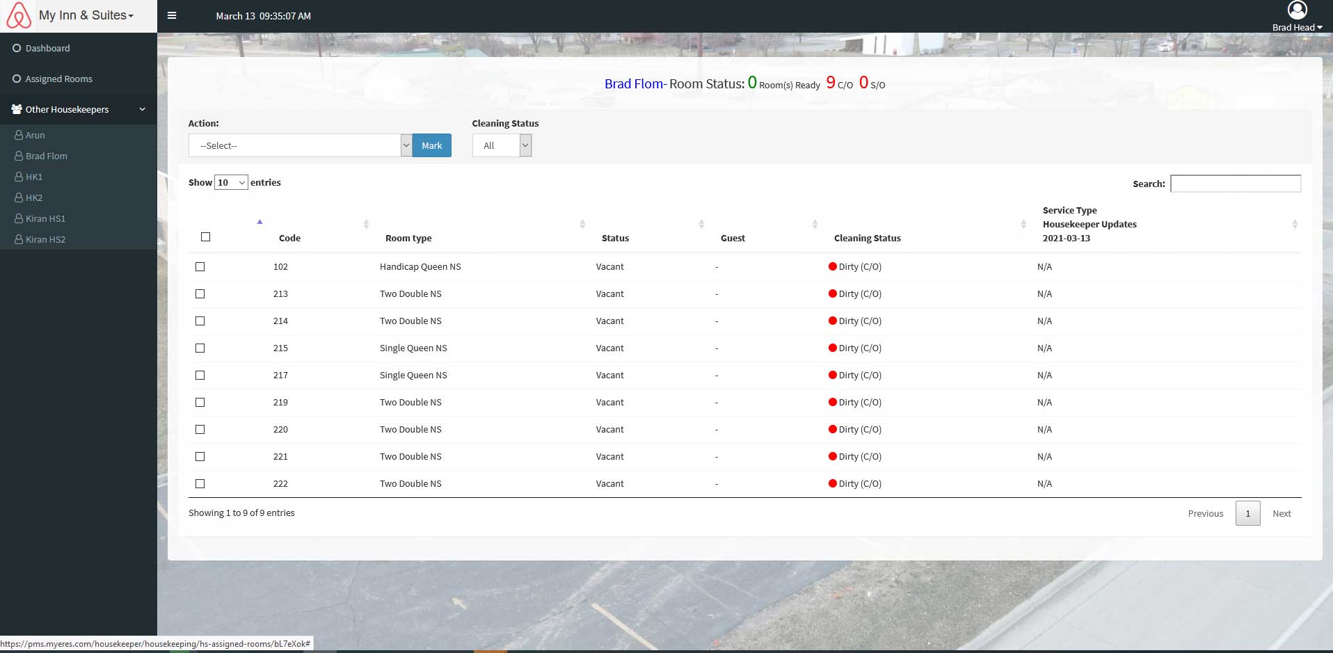Check the box for room 217
The width and height of the screenshot is (1333, 653).
click(200, 375)
